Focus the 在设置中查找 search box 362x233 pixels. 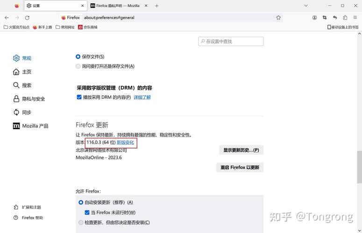point(231,41)
